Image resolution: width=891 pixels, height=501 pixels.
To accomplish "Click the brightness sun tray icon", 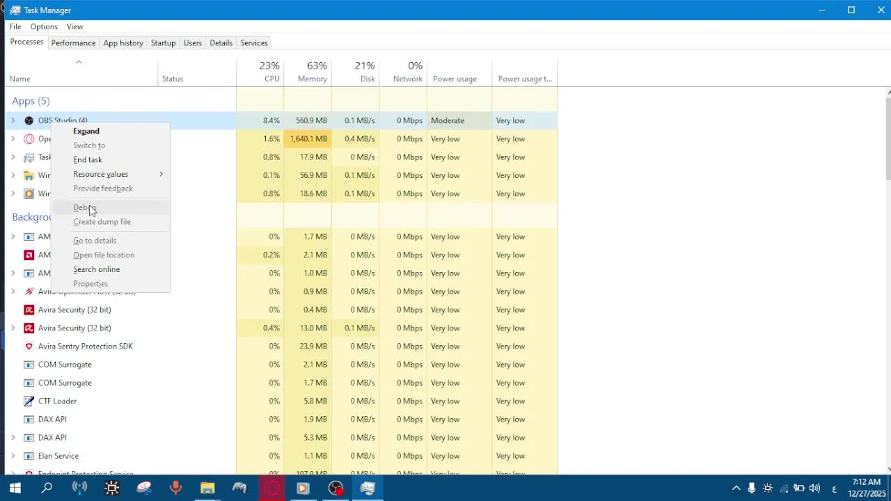I will (768, 488).
